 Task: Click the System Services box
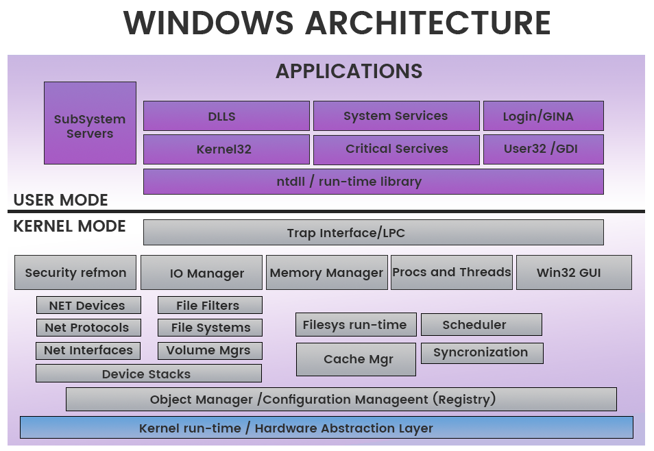[396, 116]
